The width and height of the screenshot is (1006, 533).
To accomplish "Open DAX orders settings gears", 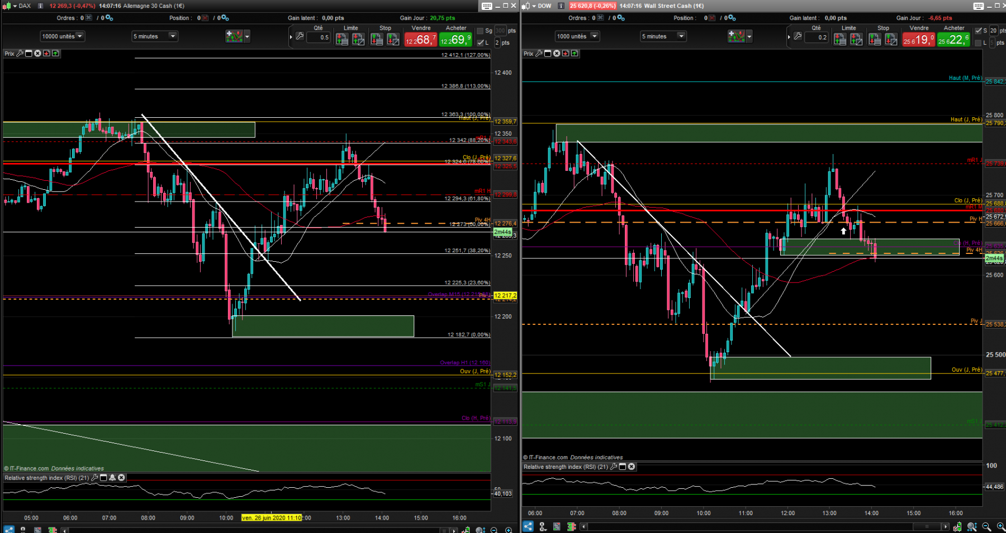I will [x=108, y=18].
